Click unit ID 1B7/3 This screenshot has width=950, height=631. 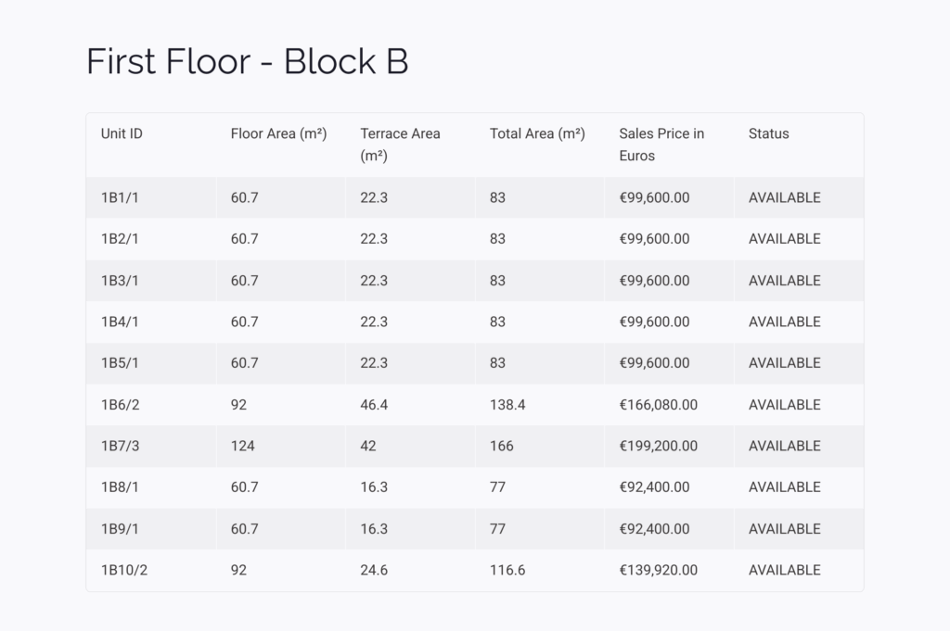[120, 446]
